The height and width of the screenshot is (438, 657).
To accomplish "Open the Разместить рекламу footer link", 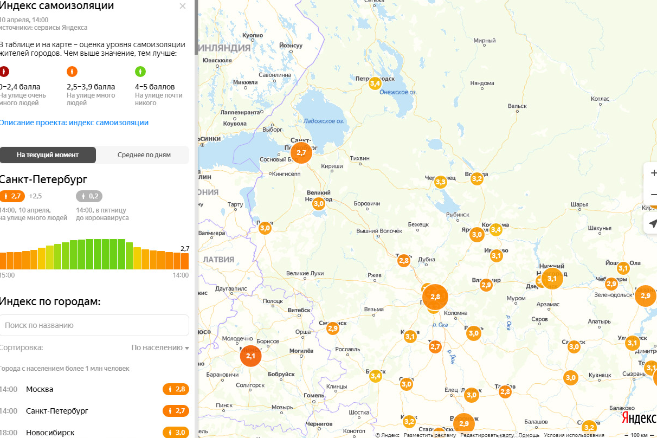I will [x=430, y=435].
